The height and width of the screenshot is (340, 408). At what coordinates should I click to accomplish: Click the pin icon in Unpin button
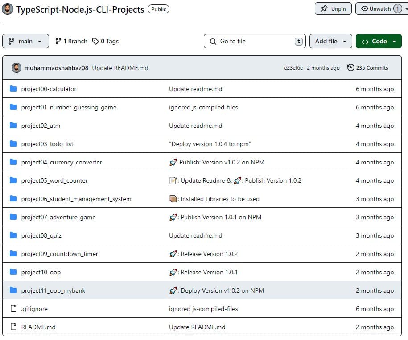[x=324, y=8]
